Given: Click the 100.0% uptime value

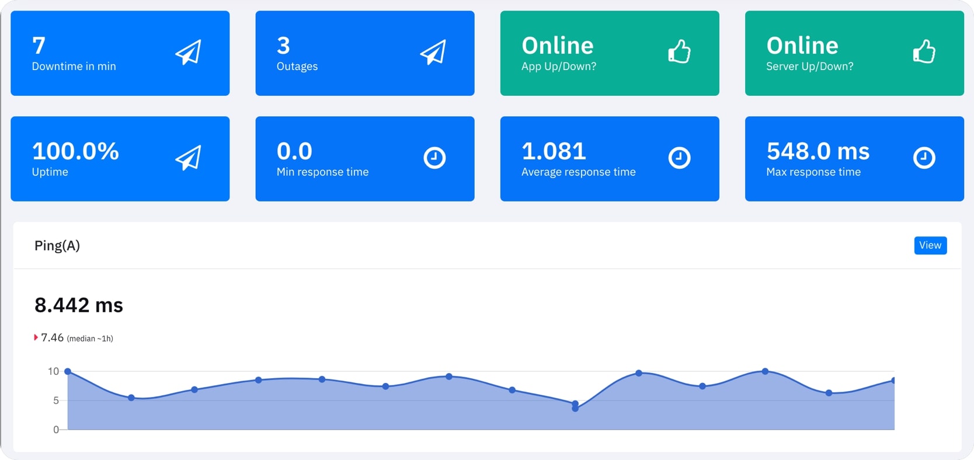Looking at the screenshot, I should pyautogui.click(x=75, y=152).
